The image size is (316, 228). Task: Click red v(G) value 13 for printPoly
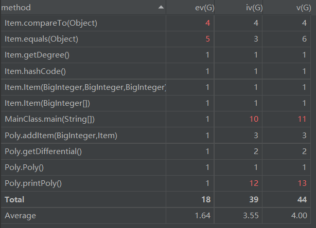[302, 183]
